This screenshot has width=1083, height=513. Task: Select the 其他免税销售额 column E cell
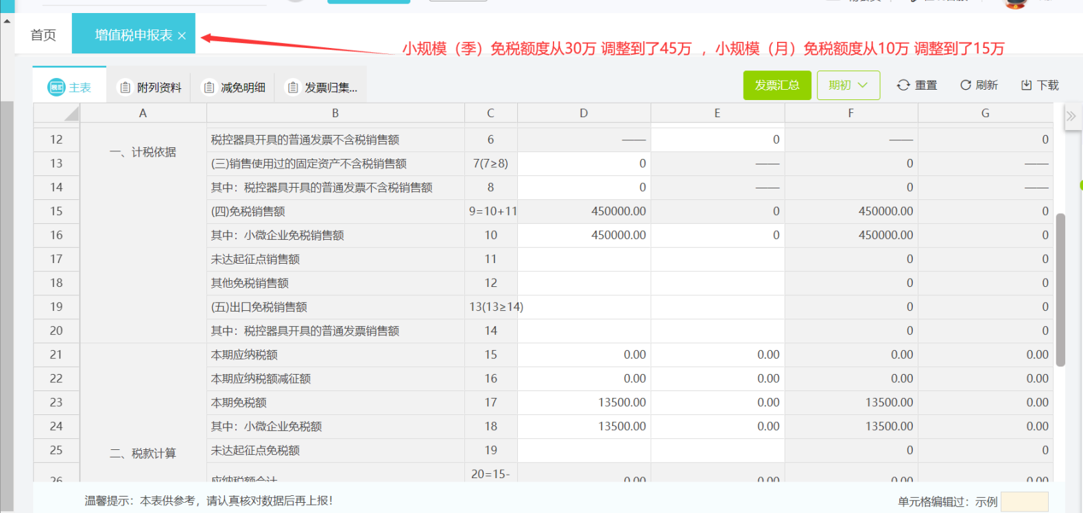pyautogui.click(x=717, y=283)
